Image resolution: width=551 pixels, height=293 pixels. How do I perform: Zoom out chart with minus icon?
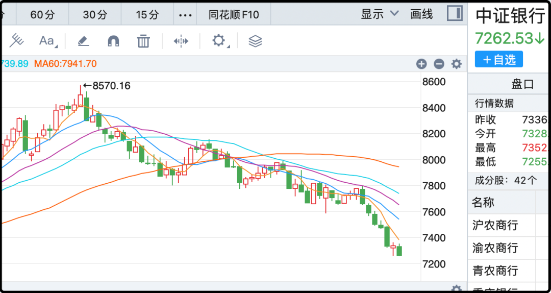point(439,64)
